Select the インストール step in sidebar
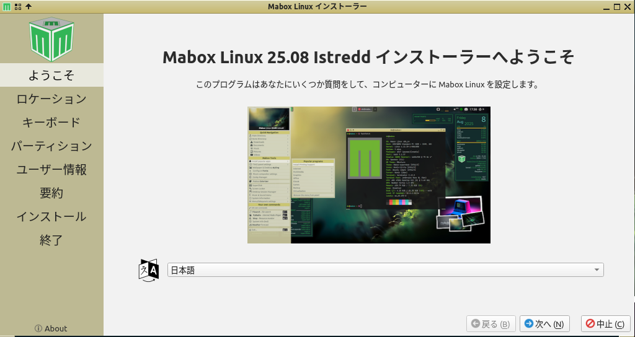Viewport: 635px width, 337px height. pos(51,216)
